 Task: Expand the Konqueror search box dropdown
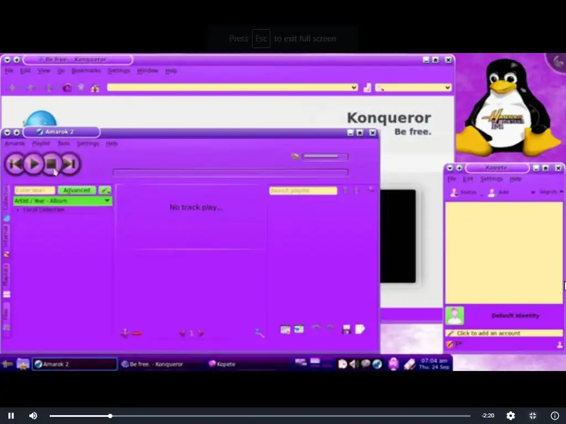coord(448,87)
